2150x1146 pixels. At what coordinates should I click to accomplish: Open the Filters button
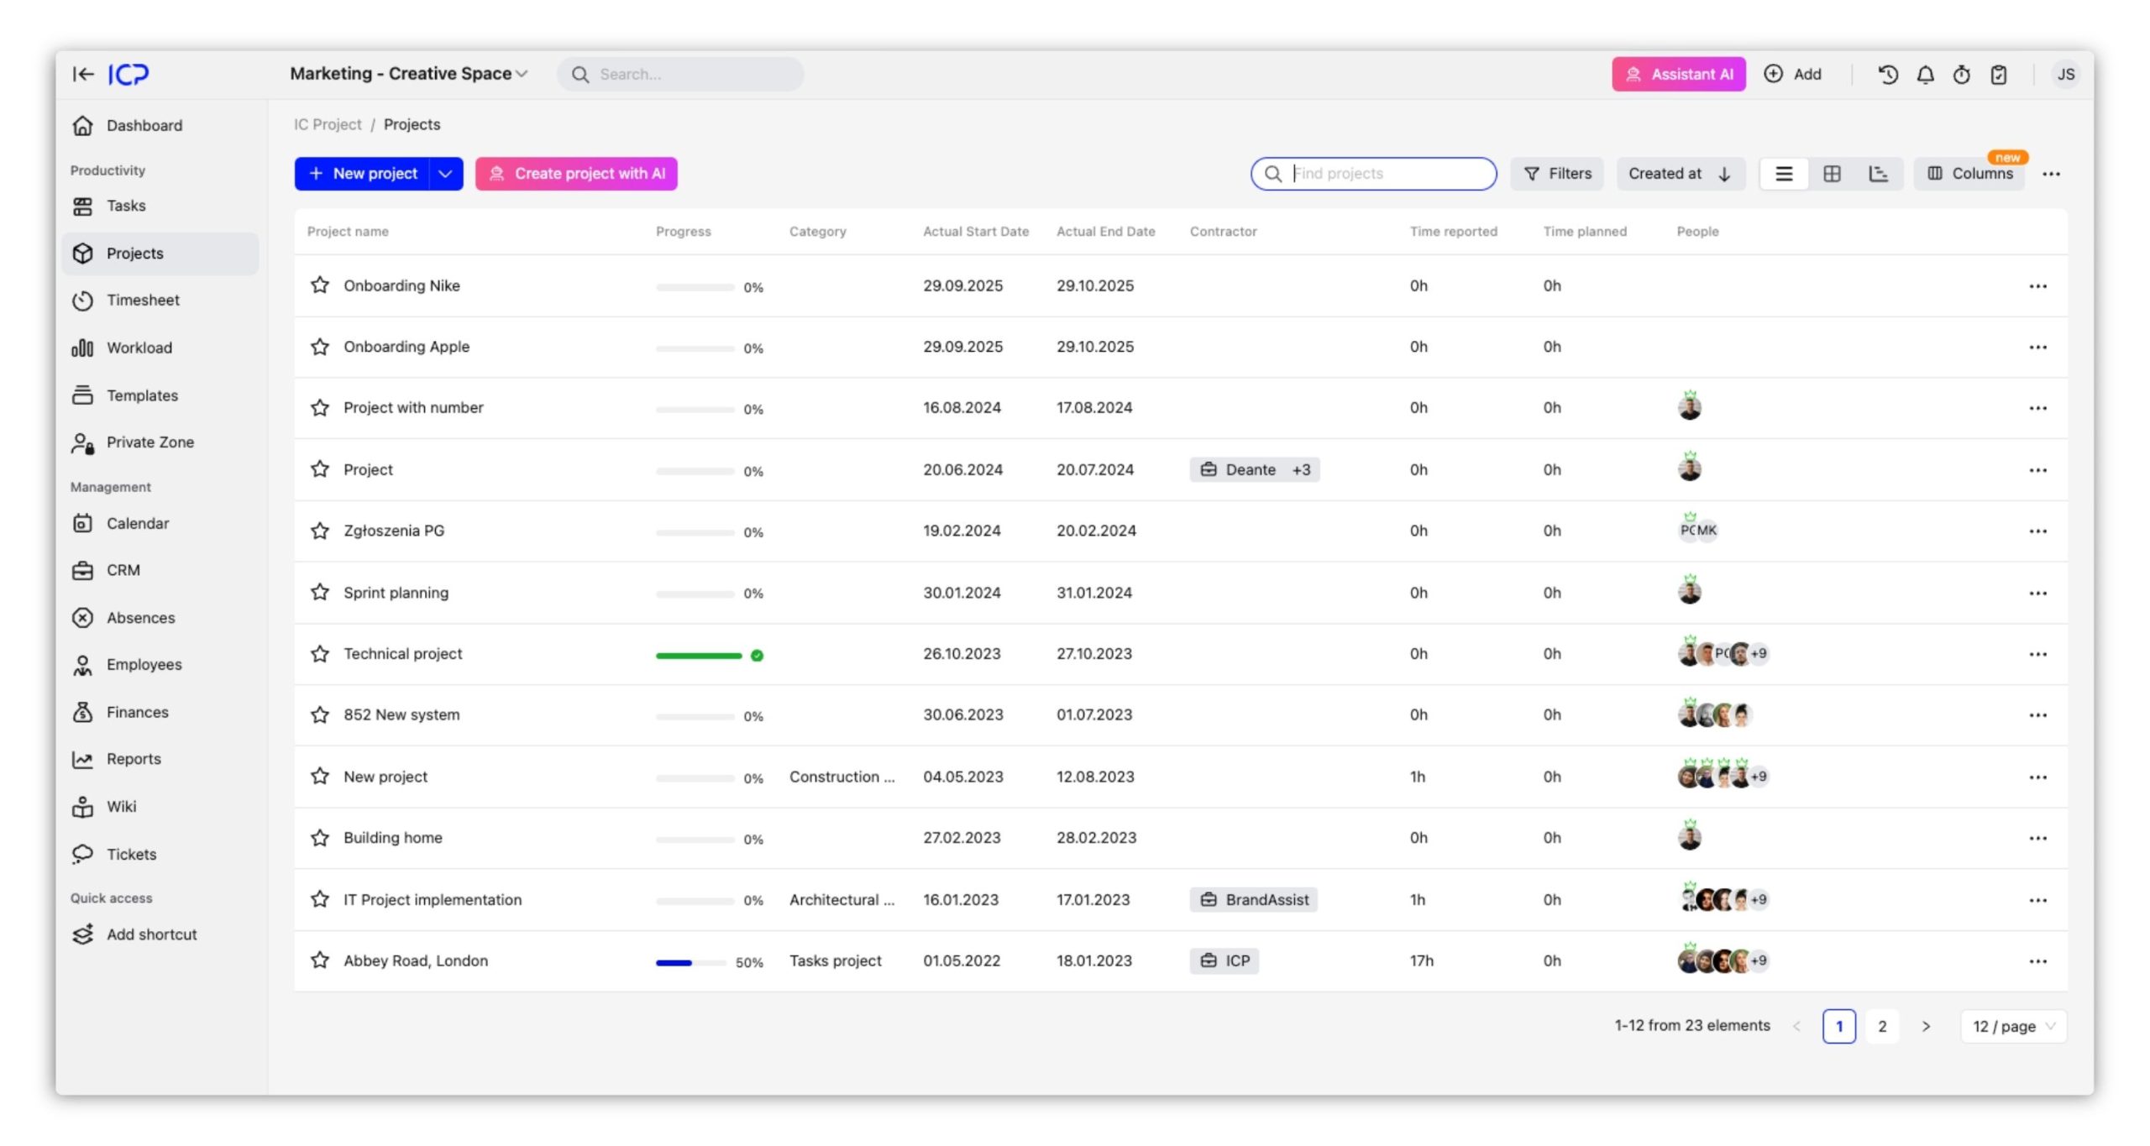point(1557,174)
